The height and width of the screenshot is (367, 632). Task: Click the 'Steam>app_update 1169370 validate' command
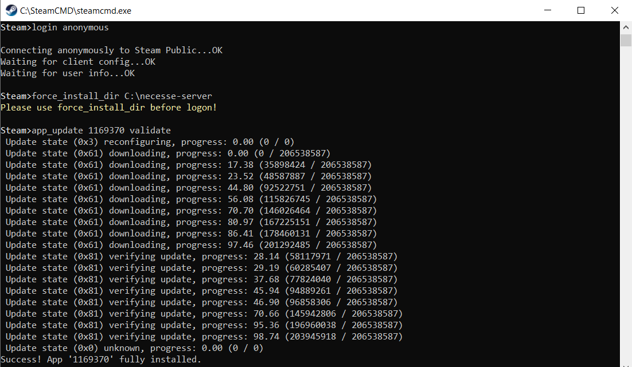click(86, 131)
